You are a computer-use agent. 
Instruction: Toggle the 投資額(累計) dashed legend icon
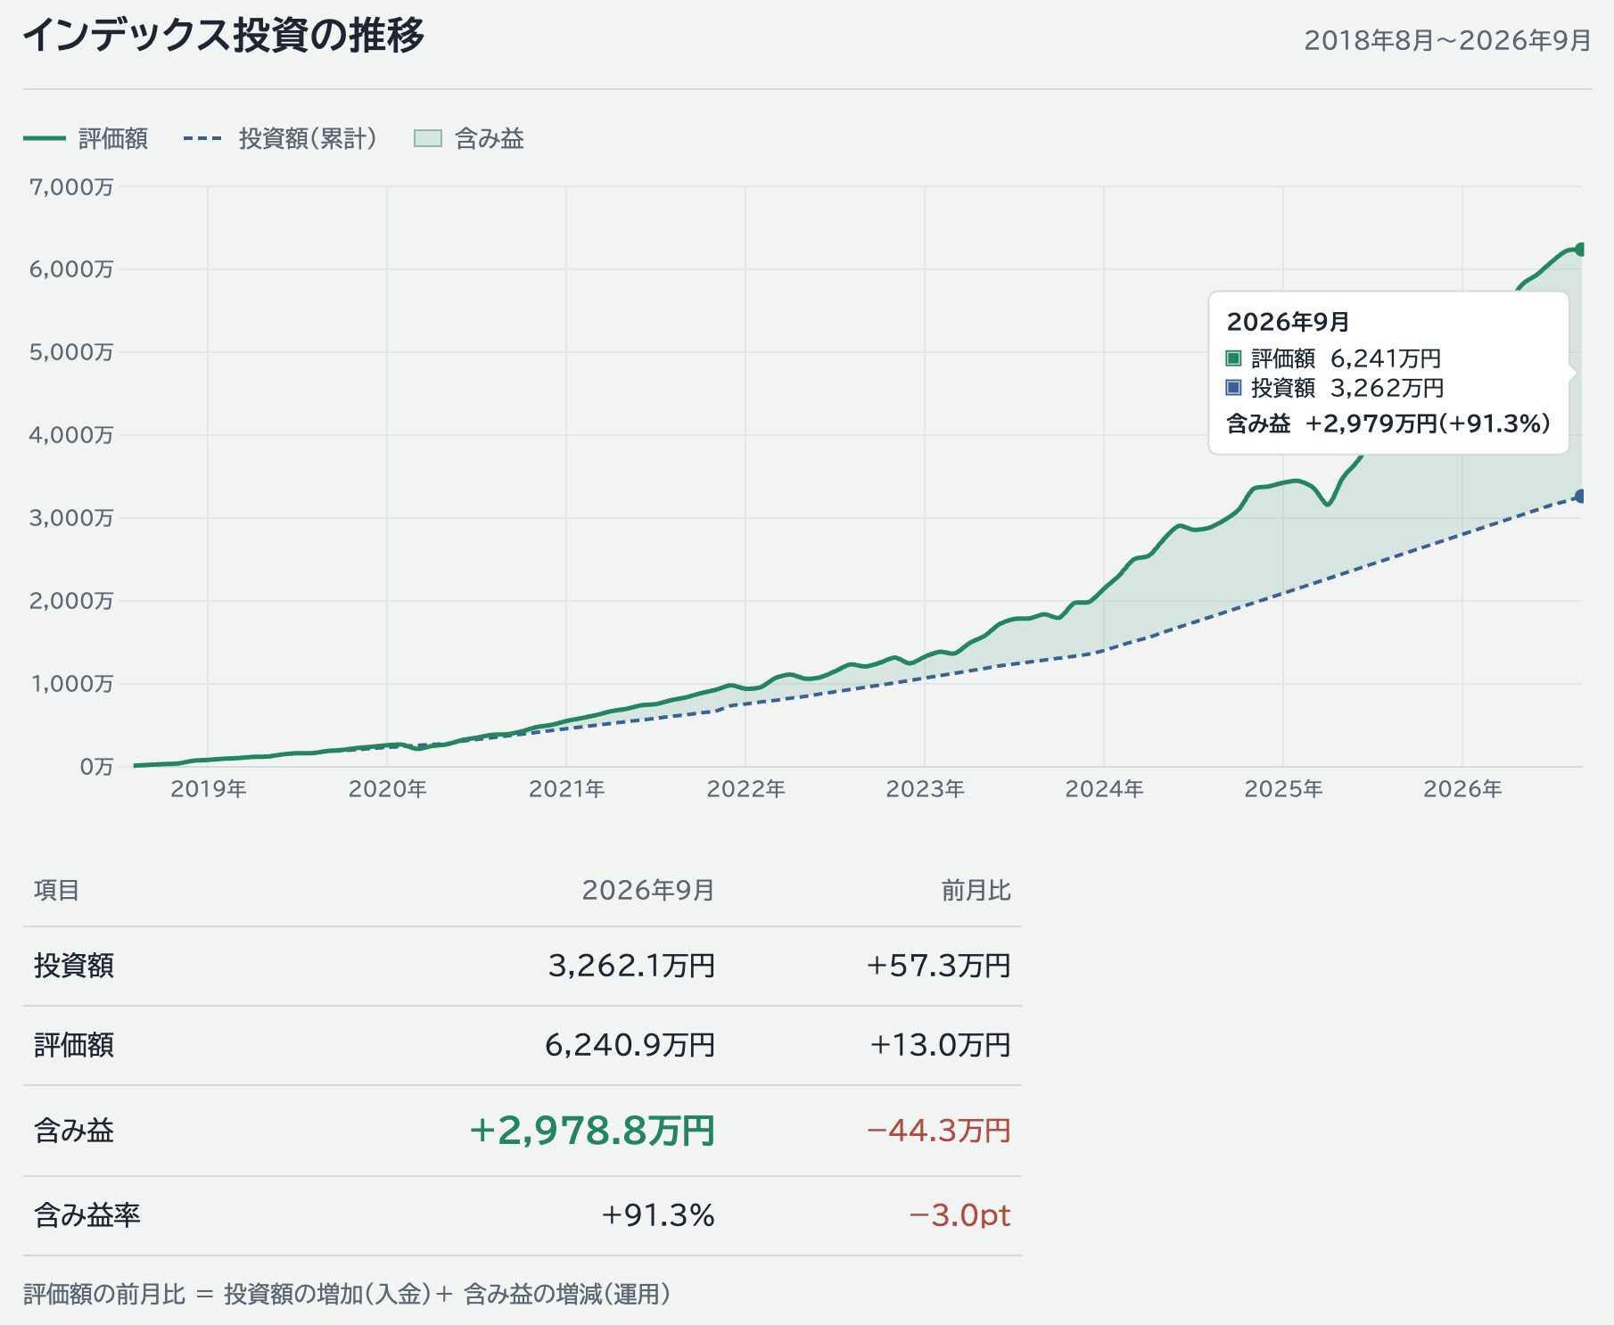coord(202,138)
